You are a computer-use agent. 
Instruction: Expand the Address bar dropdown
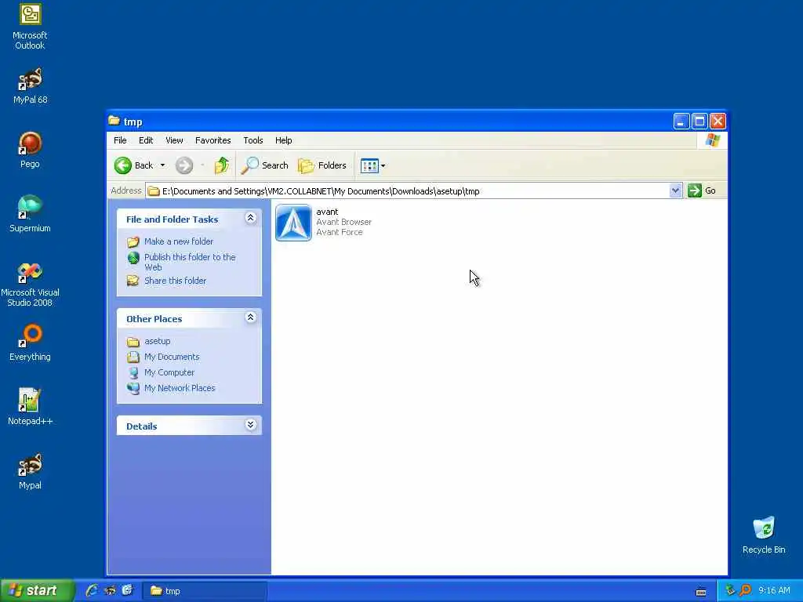675,190
